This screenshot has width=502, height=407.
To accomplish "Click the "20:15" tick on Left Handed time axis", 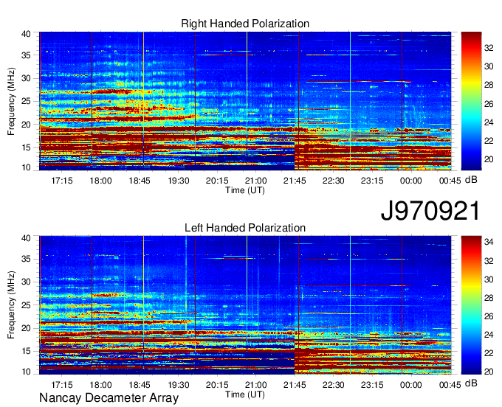I will pyautogui.click(x=217, y=385).
